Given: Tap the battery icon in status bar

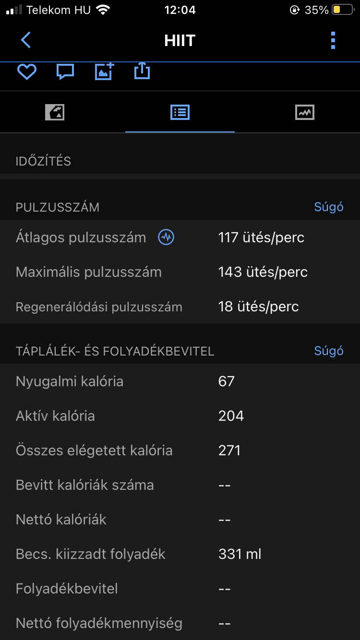Looking at the screenshot, I should (342, 10).
